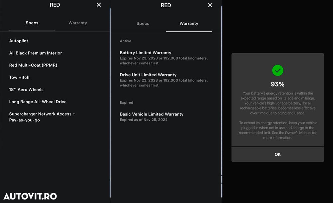Click the Active section heading

pos(125,41)
